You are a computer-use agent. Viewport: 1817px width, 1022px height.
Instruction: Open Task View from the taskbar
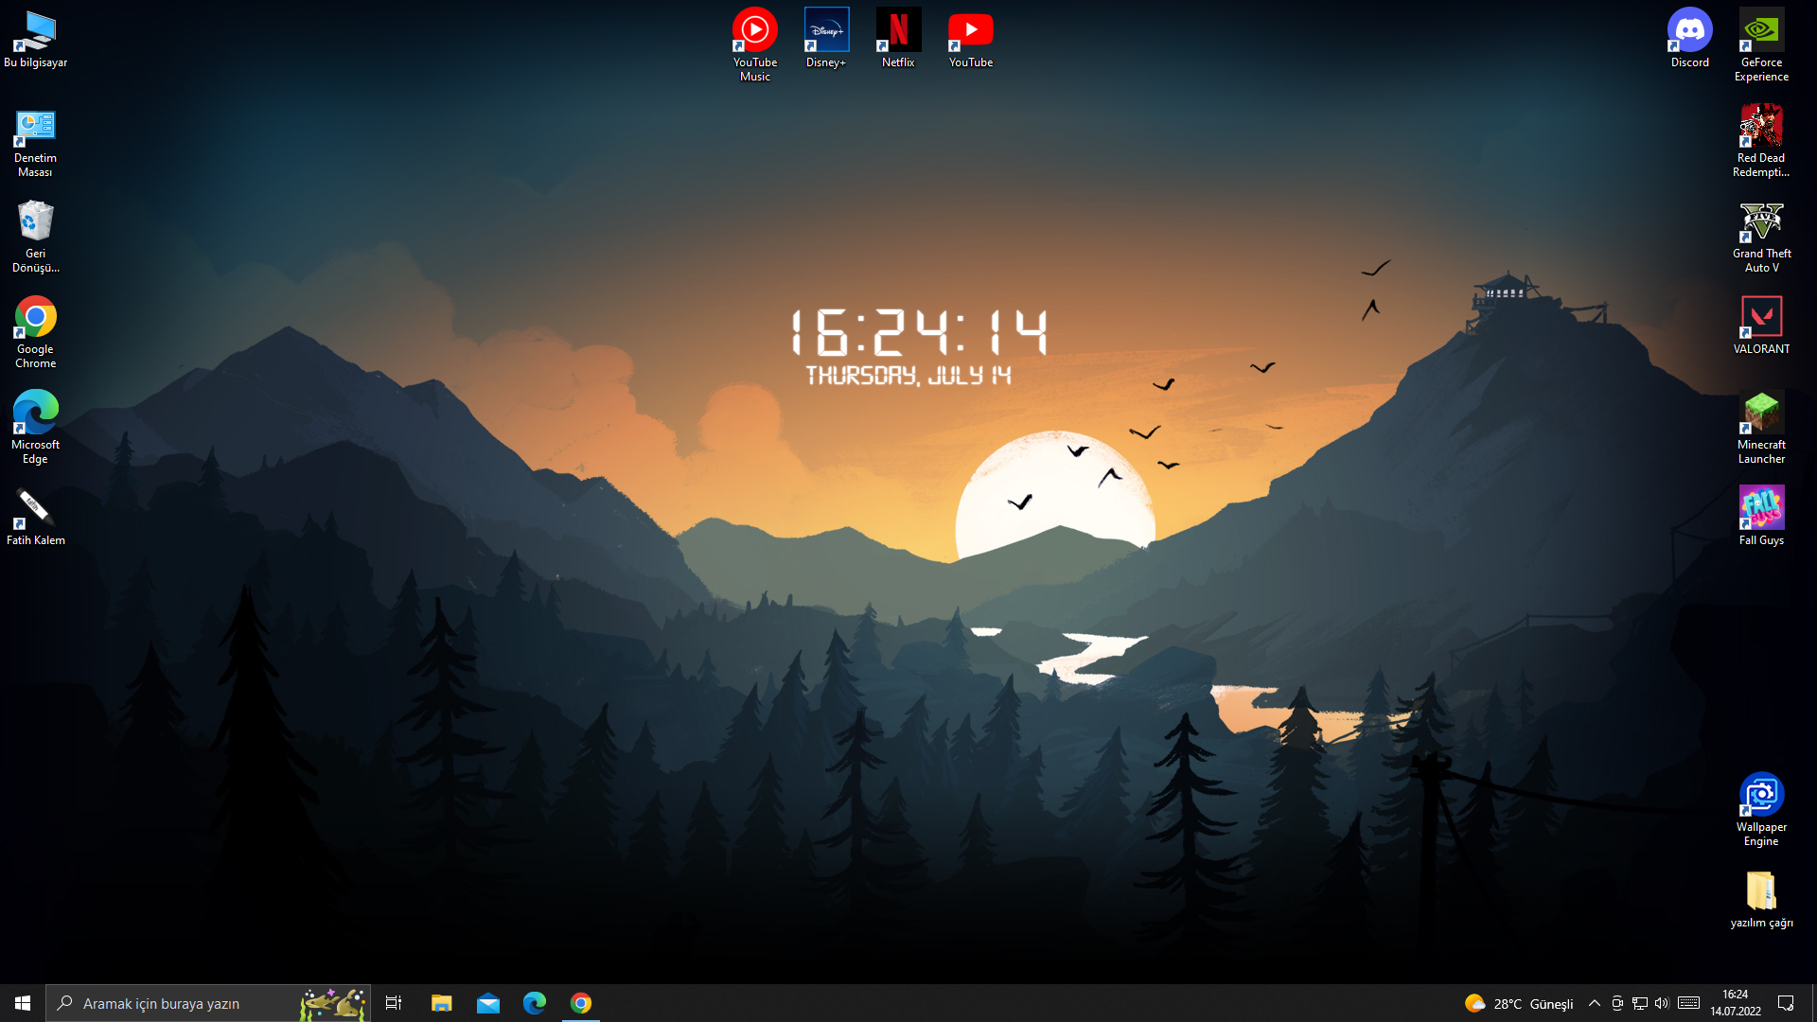pos(394,1003)
